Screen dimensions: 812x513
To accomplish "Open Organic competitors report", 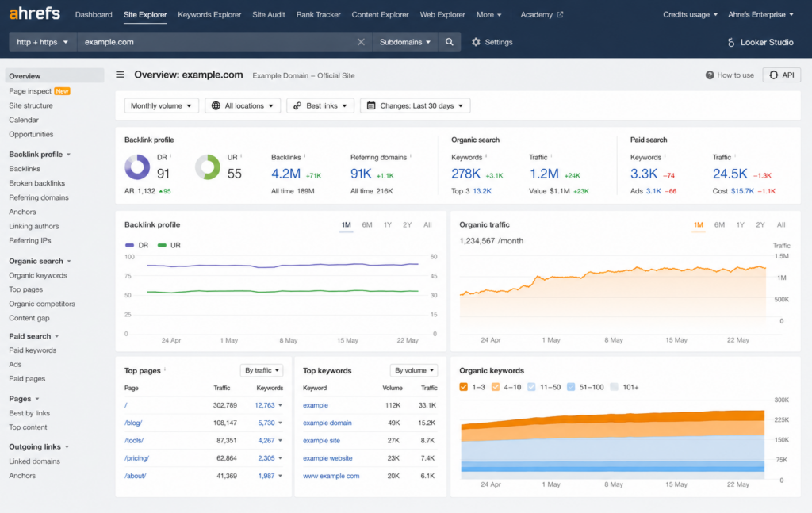I will [x=42, y=304].
